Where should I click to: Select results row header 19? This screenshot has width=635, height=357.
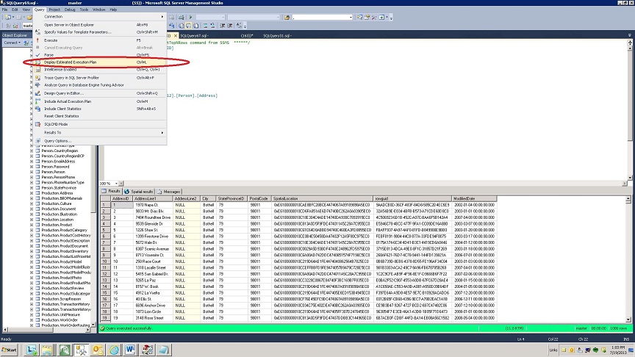point(105,318)
